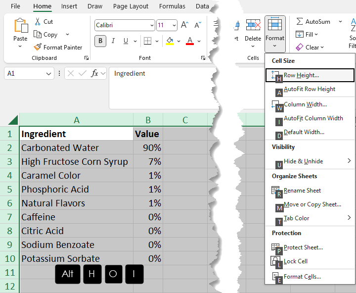Apply yellow fill color
The height and width of the screenshot is (293, 356).
pos(170,41)
